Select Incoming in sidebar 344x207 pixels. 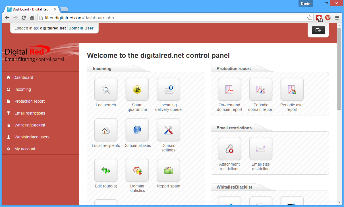(41, 89)
